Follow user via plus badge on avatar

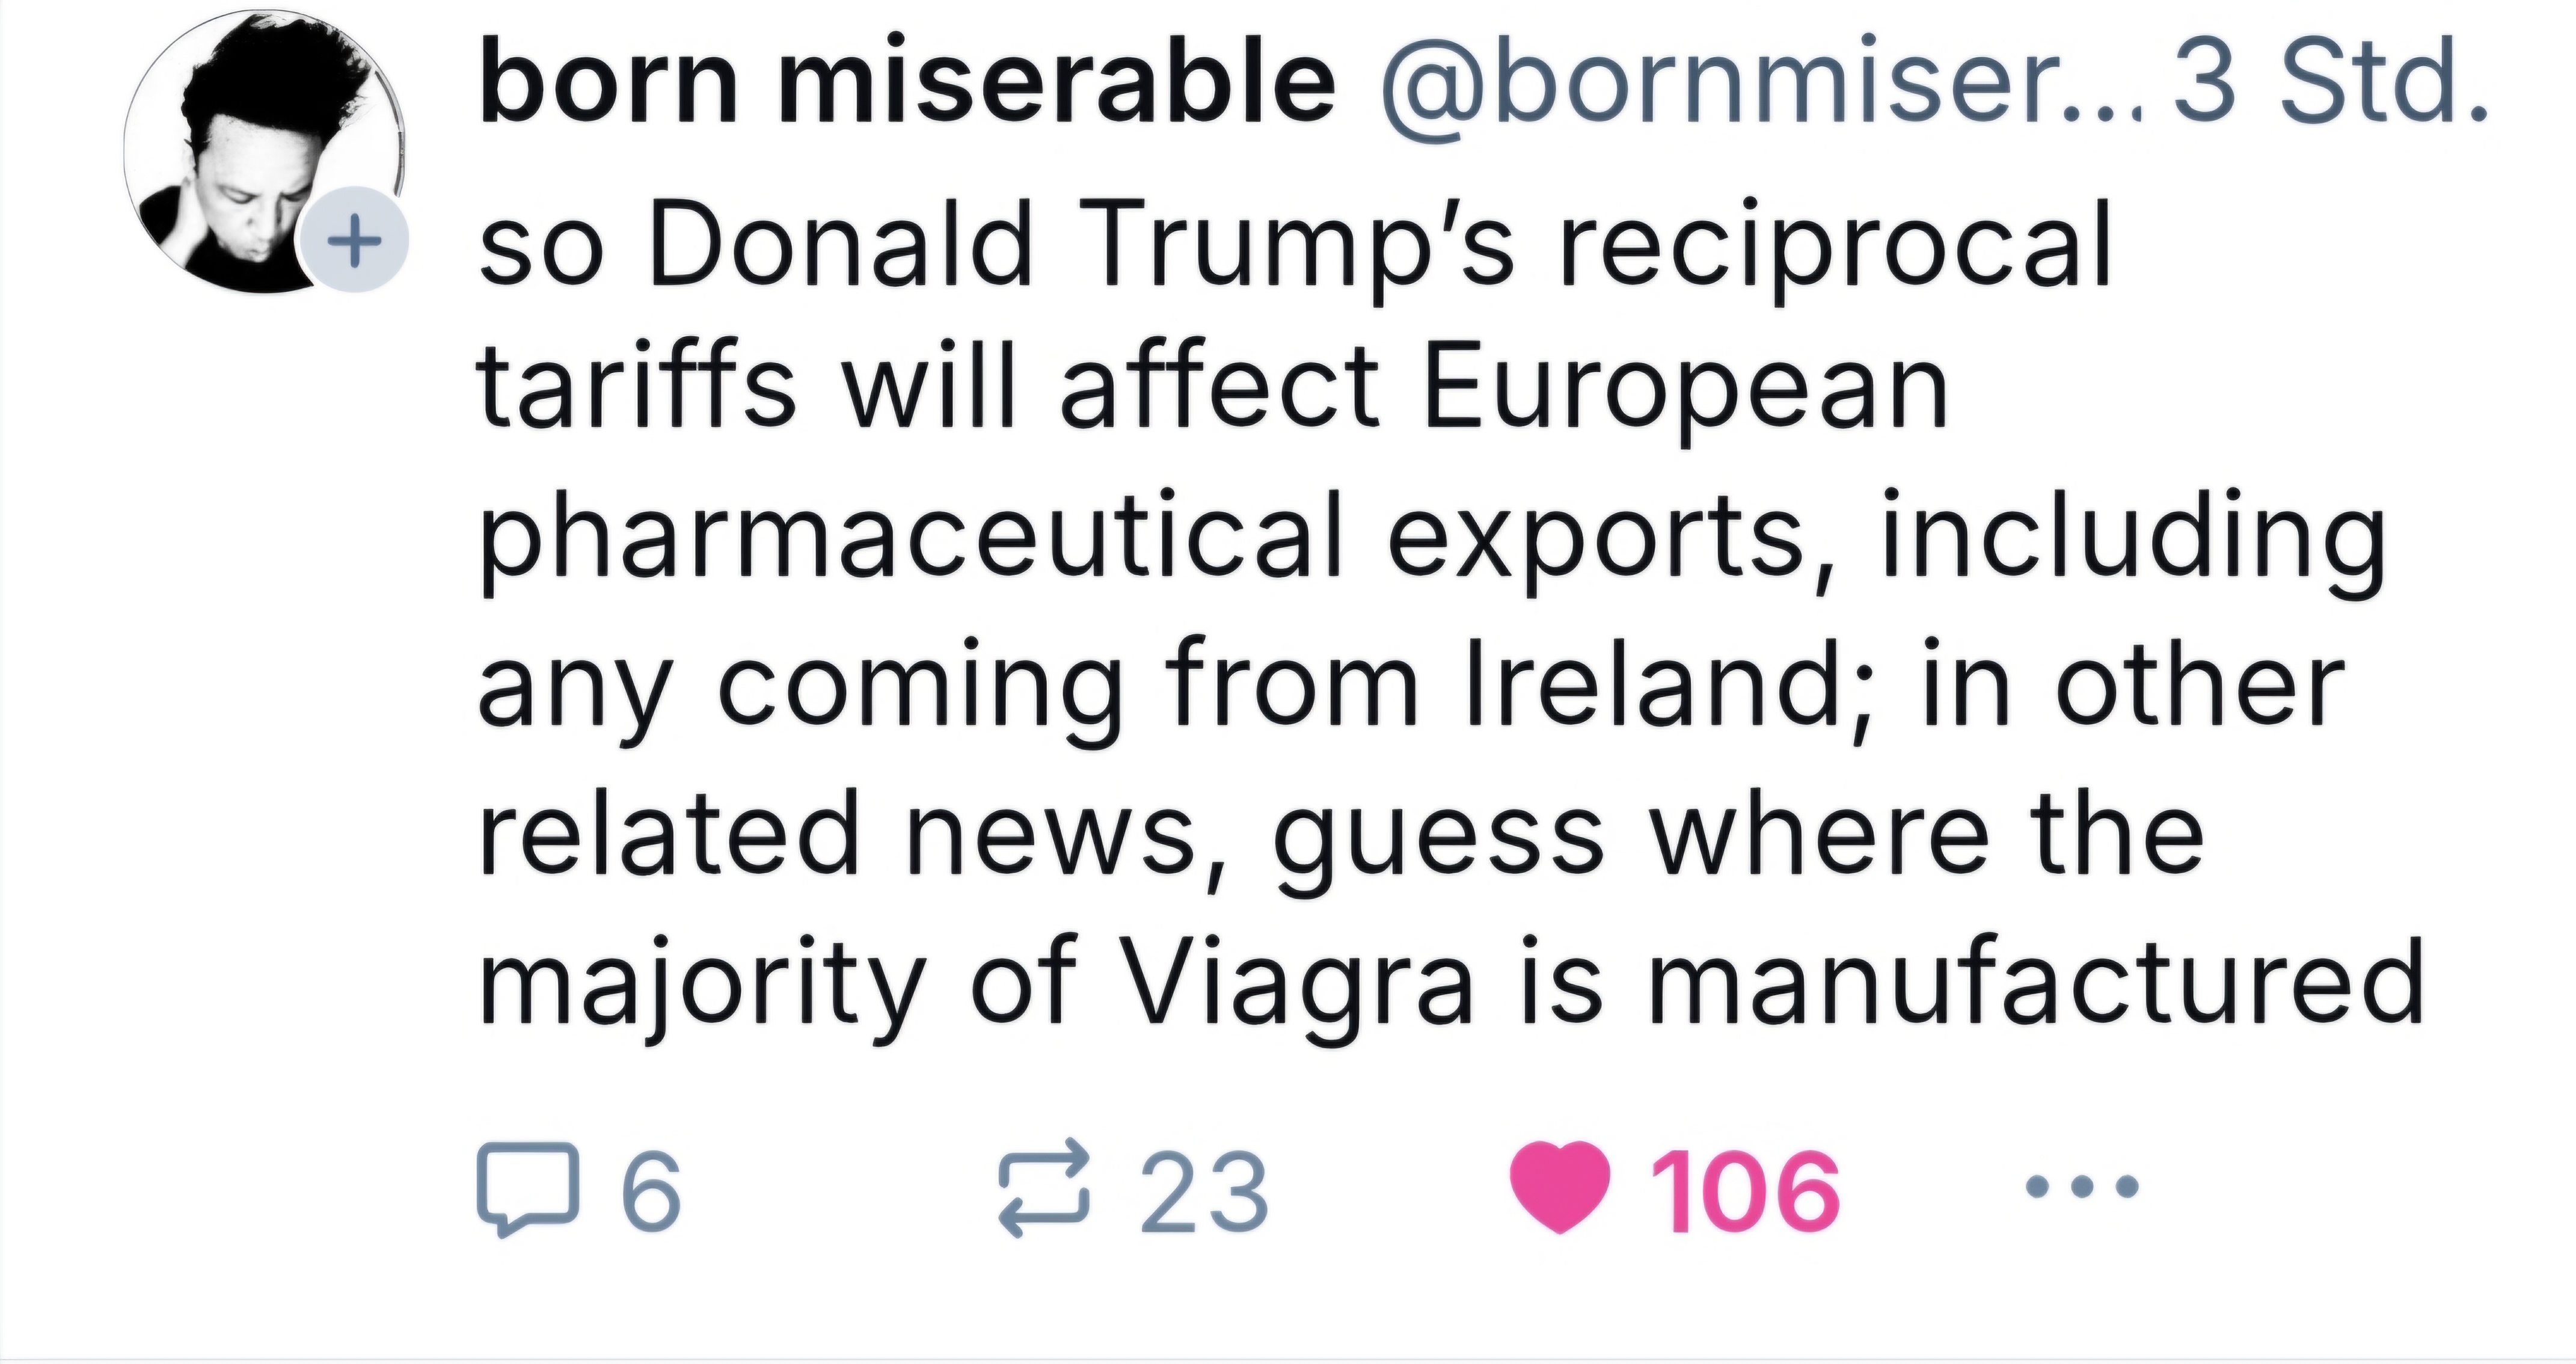click(x=354, y=240)
